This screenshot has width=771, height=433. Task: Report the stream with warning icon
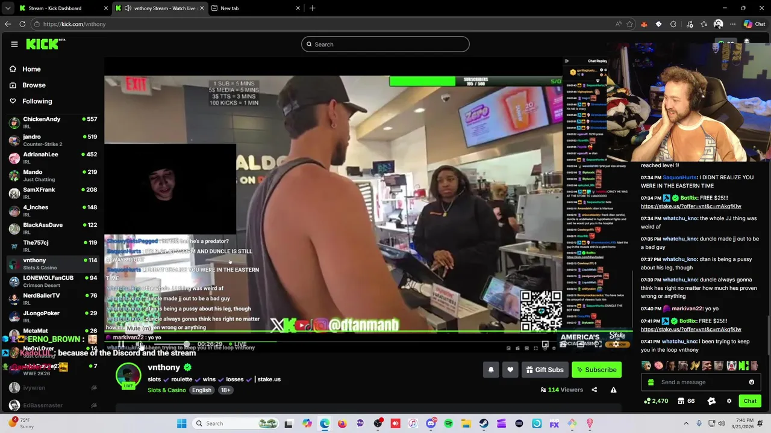[x=613, y=390]
